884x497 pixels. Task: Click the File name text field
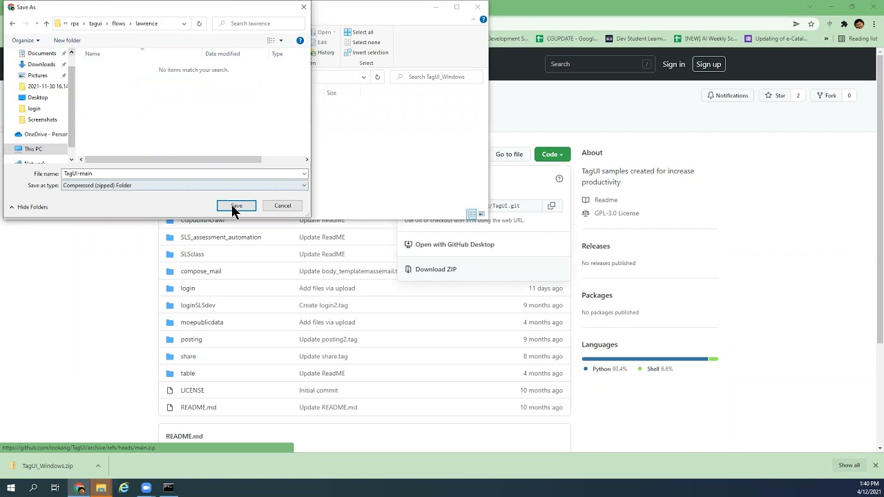point(181,173)
